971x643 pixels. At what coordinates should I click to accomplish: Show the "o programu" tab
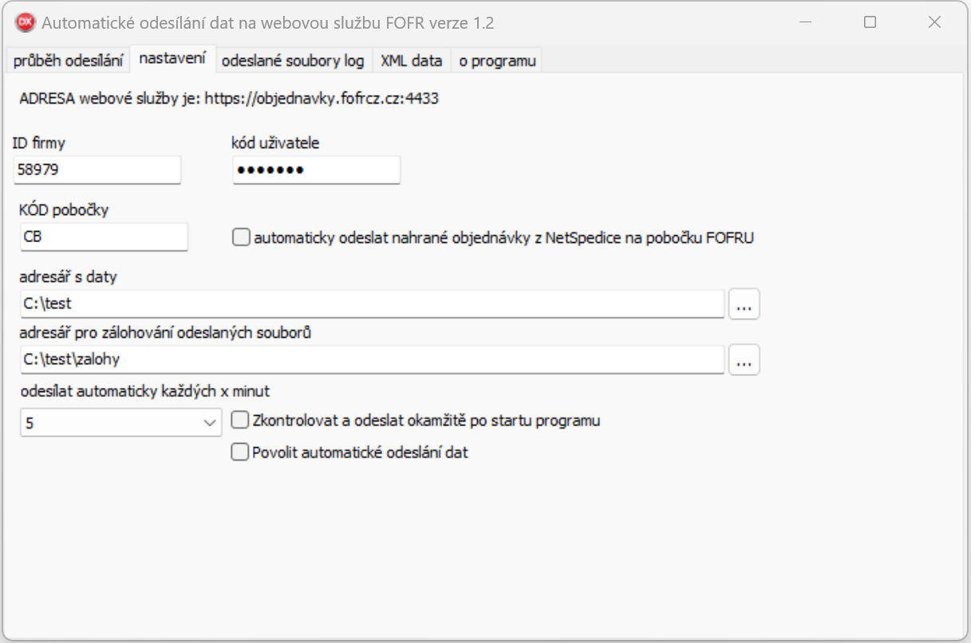(497, 61)
